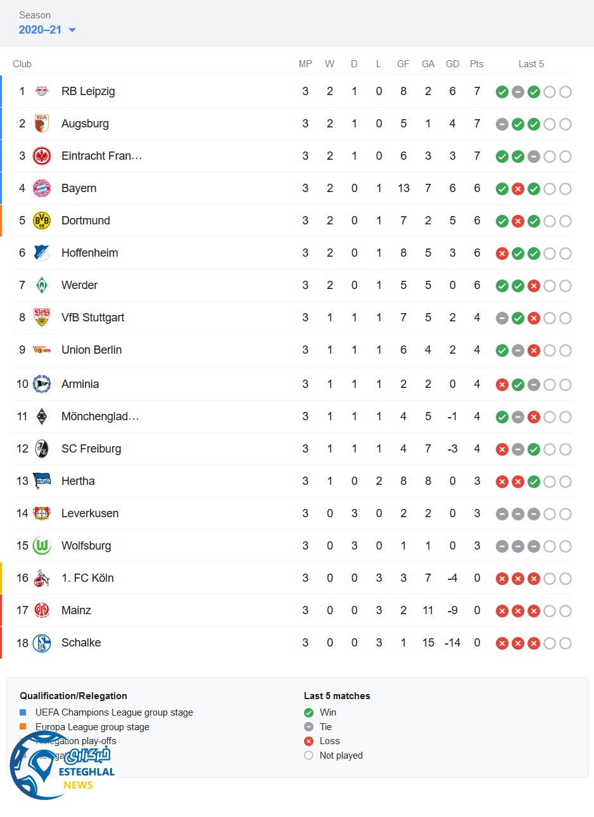Click the Eintracht Frankfurt eagle logo
Screen dimensions: 594x817
click(42, 156)
